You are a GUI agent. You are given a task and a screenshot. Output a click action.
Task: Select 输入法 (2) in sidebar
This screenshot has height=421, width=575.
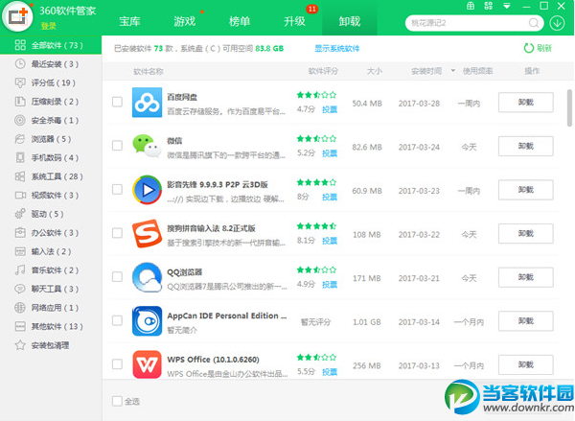(x=51, y=251)
